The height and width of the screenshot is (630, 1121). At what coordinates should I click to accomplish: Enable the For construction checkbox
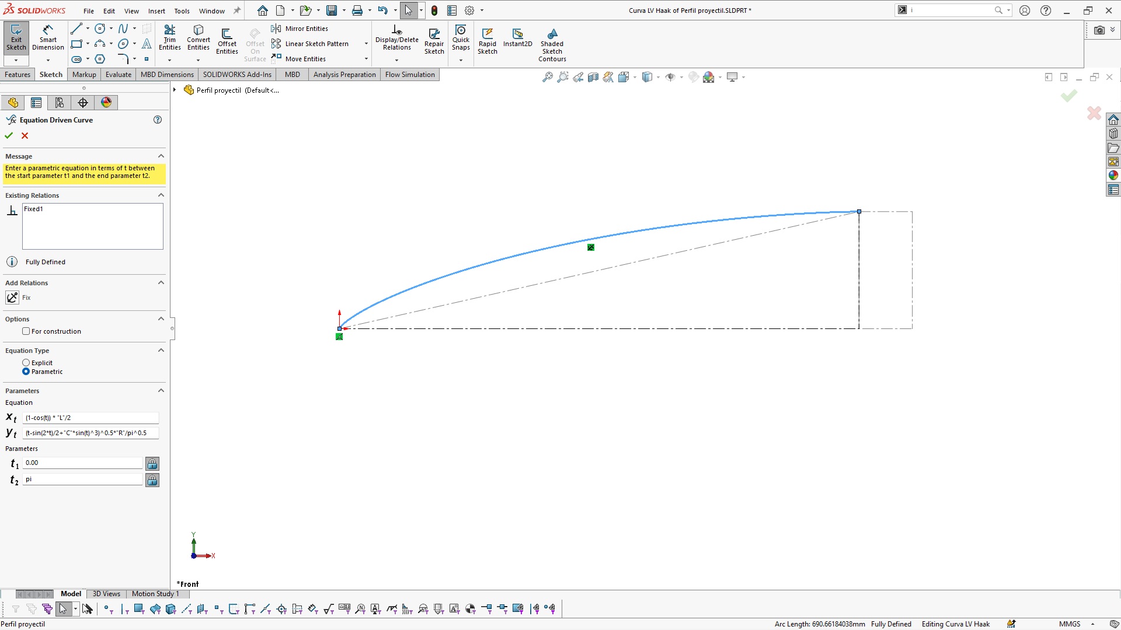(26, 331)
